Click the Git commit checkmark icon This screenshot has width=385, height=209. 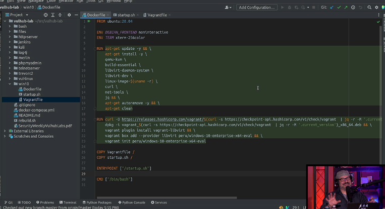tap(339, 8)
